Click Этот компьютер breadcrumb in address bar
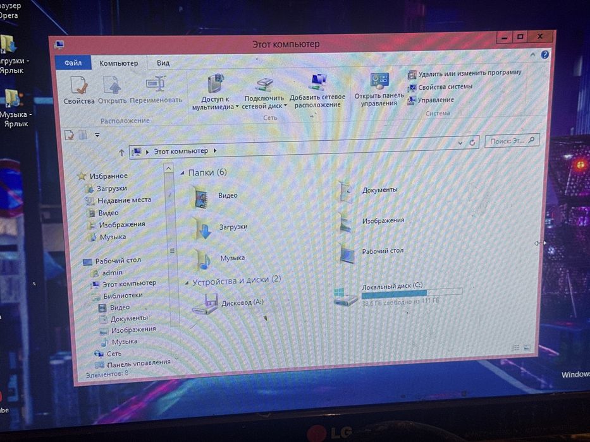This screenshot has width=590, height=442. coord(181,151)
